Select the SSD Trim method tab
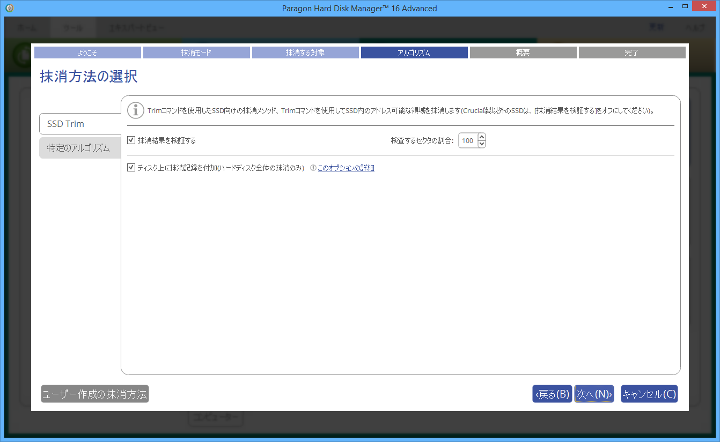Image resolution: width=720 pixels, height=442 pixels. pyautogui.click(x=80, y=124)
